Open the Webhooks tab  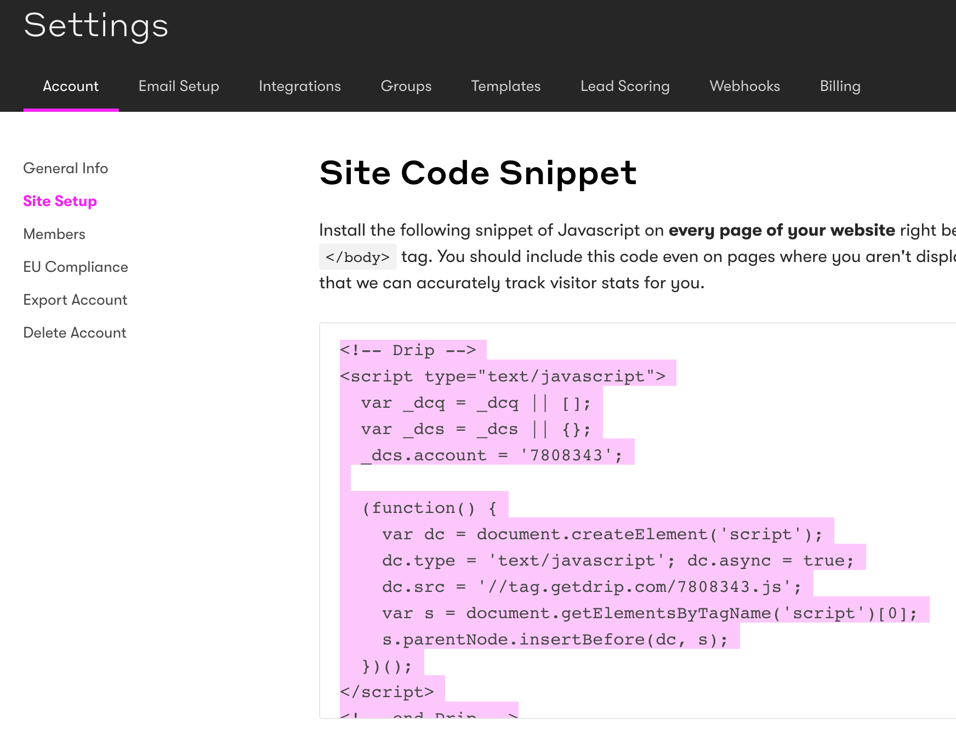click(x=744, y=86)
